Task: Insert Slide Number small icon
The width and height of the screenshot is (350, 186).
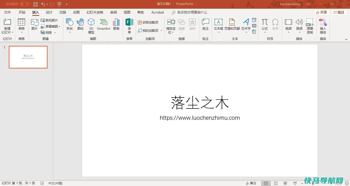Action: click(254, 26)
